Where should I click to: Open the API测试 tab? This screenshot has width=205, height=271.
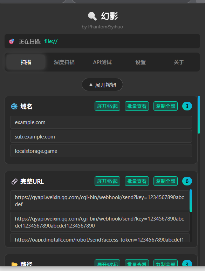pyautogui.click(x=102, y=62)
